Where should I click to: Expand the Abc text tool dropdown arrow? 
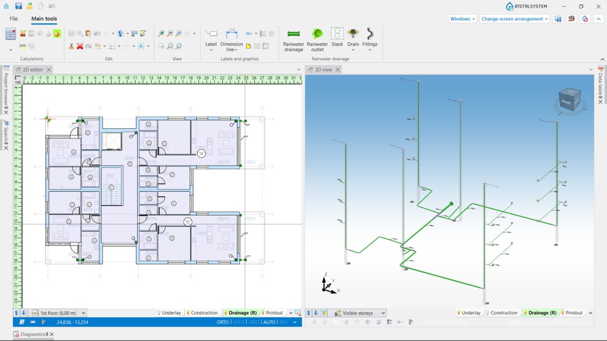coord(256,34)
